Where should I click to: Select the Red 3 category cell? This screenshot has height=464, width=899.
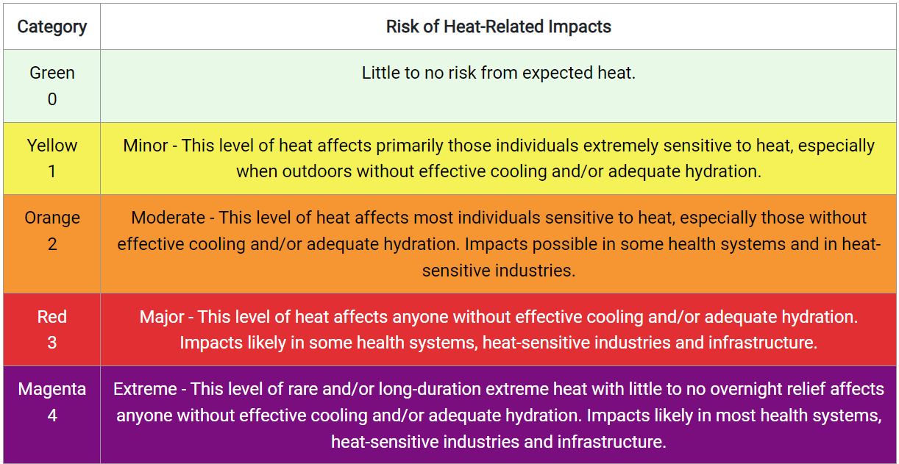pyautogui.click(x=51, y=329)
